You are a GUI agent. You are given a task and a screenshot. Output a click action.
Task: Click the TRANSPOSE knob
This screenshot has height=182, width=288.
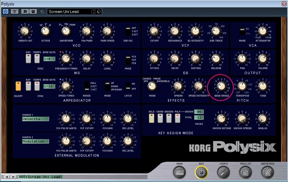(242, 86)
